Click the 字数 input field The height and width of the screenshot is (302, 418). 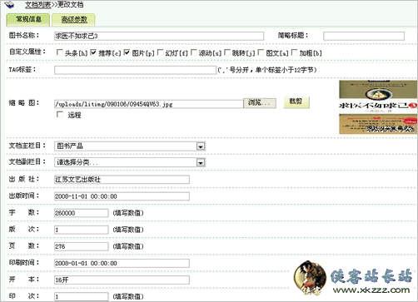point(82,213)
